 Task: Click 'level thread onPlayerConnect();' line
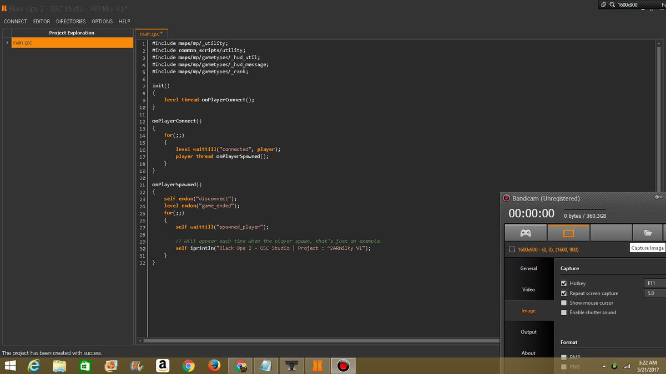[209, 100]
